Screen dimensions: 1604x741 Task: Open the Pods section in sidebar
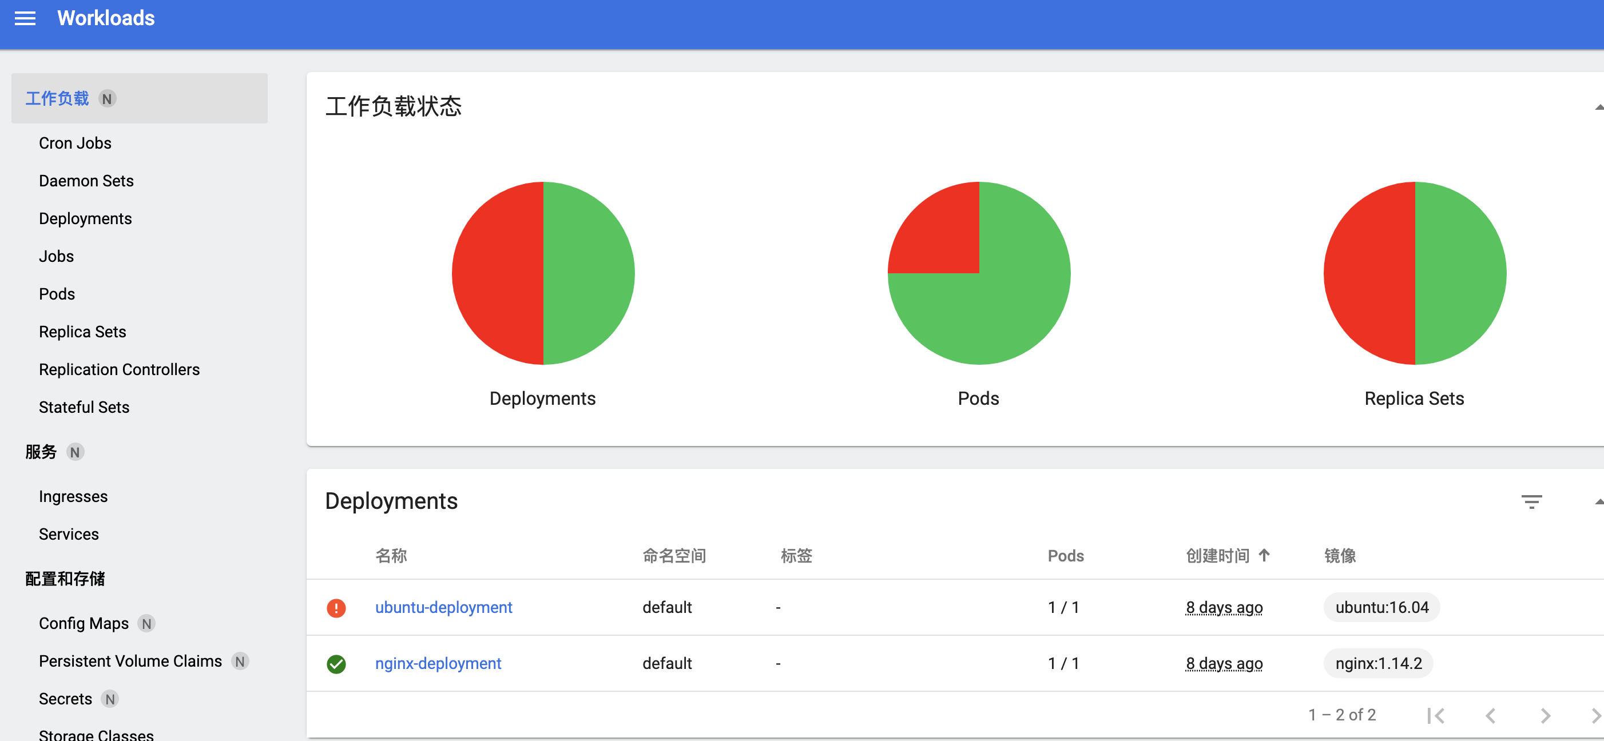click(x=57, y=293)
